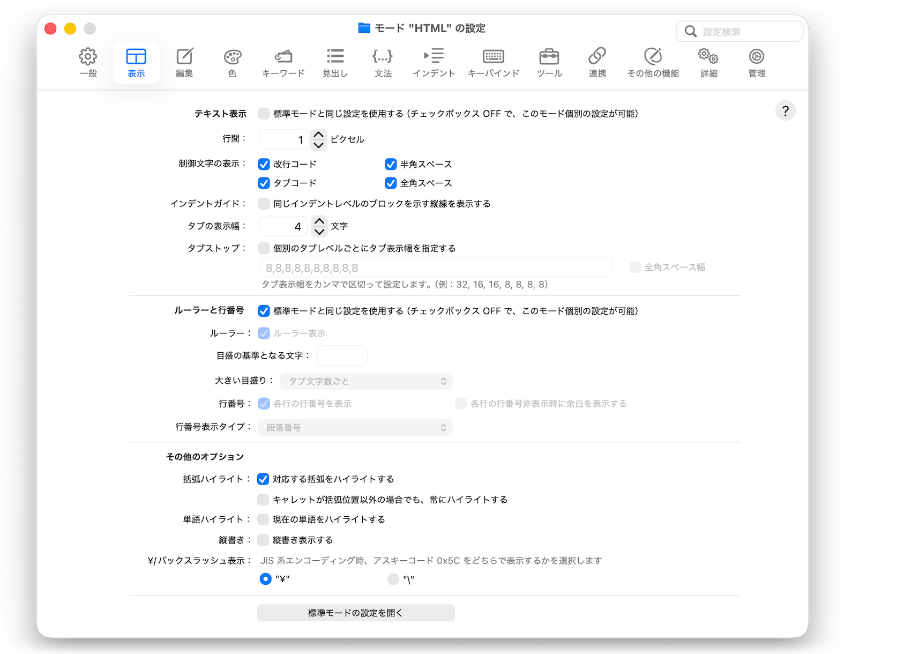911x654 pixels.
Task: Click the 標準モードの設定を開く button
Action: pos(356,613)
